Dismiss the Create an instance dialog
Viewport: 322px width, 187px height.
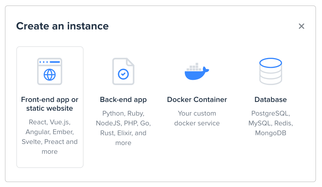click(x=302, y=26)
